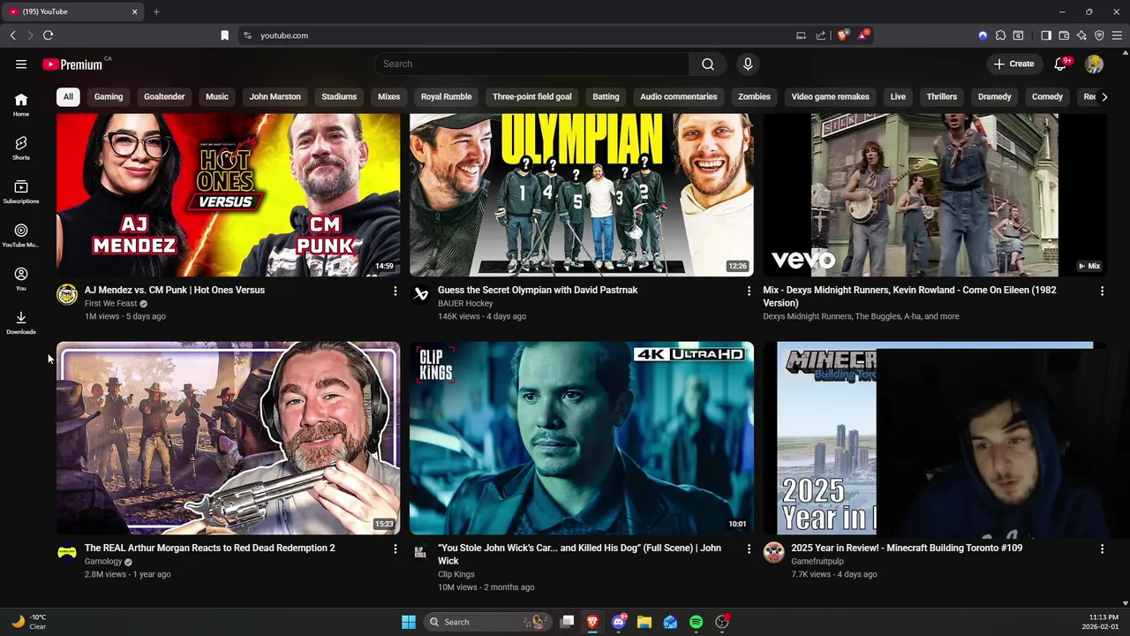Go back to the previous page
This screenshot has height=636, width=1130.
coord(12,35)
